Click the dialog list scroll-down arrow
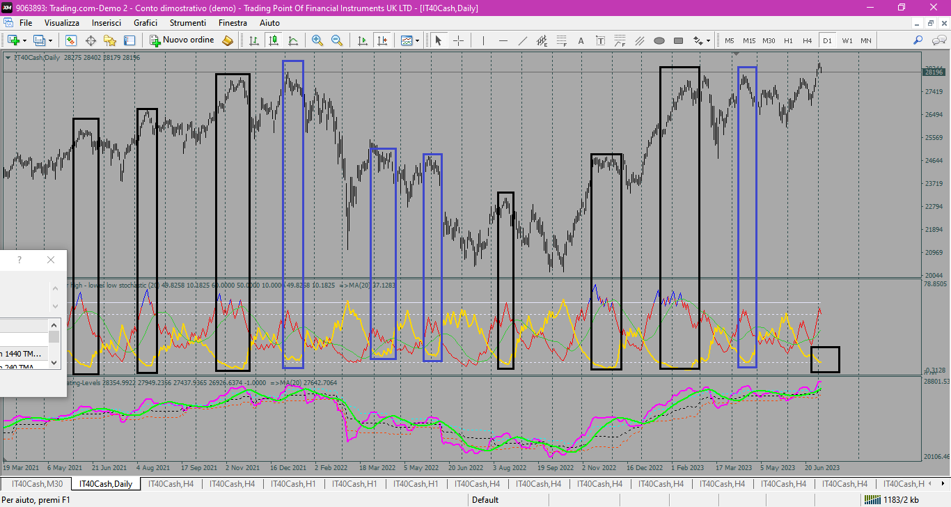The width and height of the screenshot is (951, 507). coord(54,363)
